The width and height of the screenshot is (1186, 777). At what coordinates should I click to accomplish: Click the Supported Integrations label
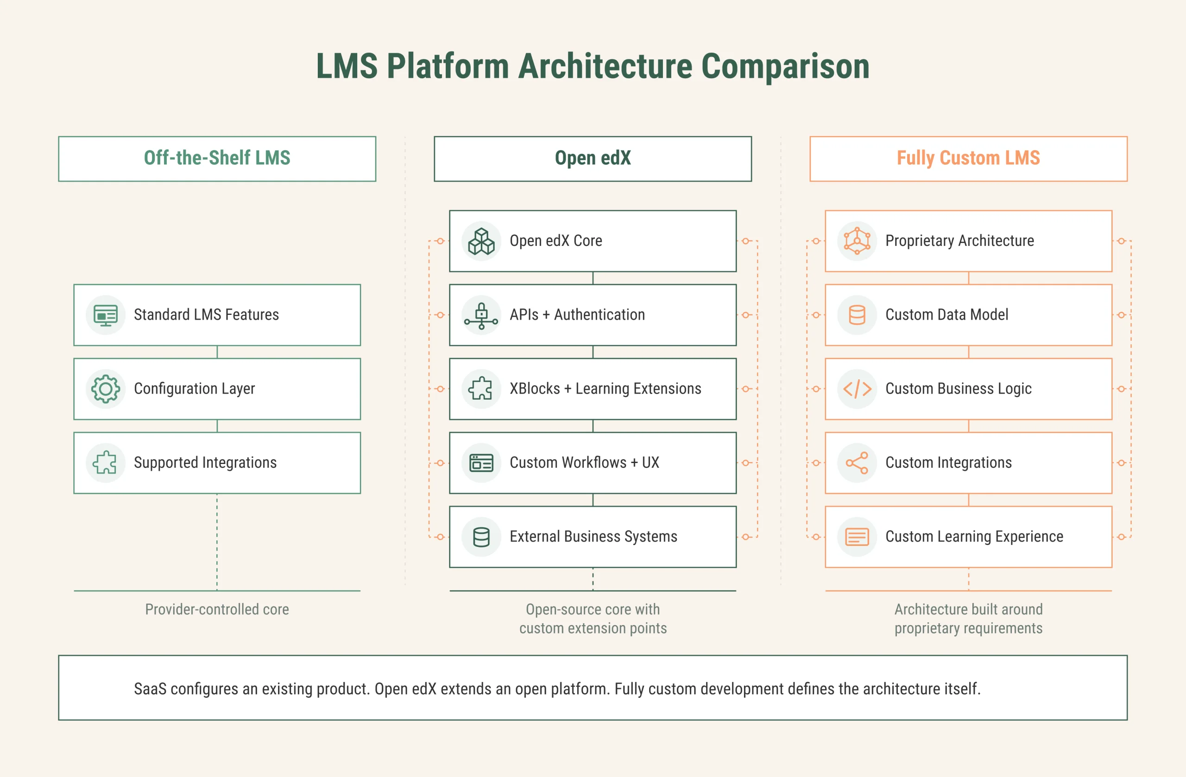tap(205, 463)
